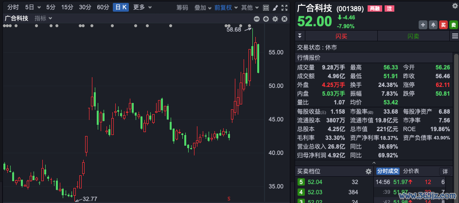Click the 涨停 value 62.11
This screenshot has width=459, height=203.
442,85
